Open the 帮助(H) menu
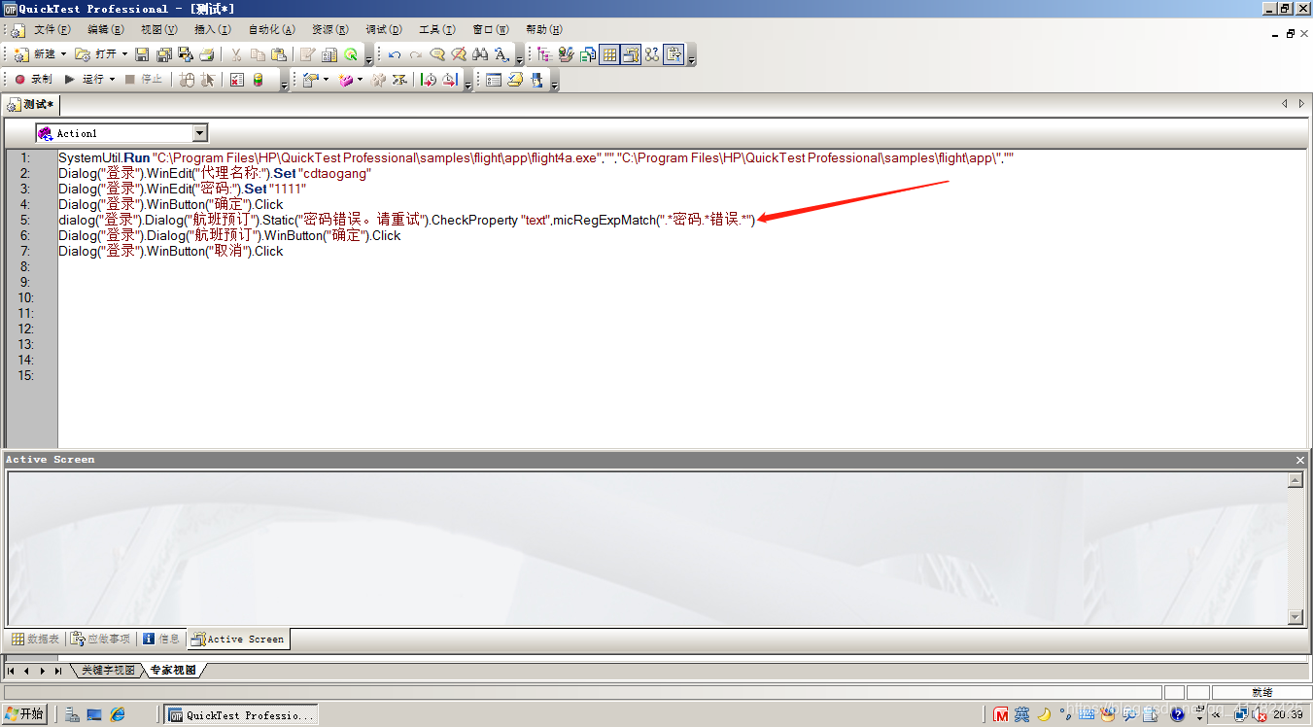 pos(544,30)
